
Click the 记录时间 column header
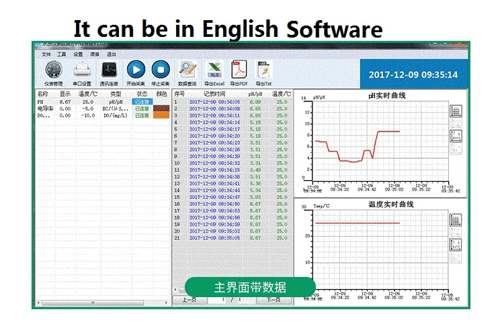tap(214, 94)
